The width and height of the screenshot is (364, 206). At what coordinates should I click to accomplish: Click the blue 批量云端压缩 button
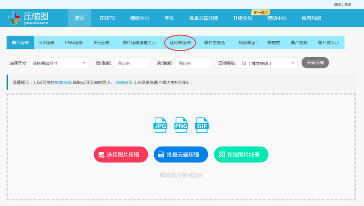click(x=181, y=154)
